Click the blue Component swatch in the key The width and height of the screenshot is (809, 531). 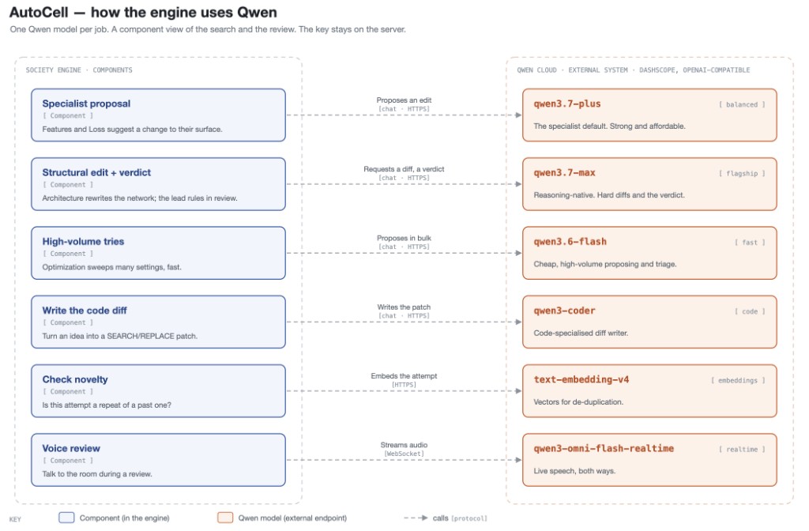pos(66,518)
